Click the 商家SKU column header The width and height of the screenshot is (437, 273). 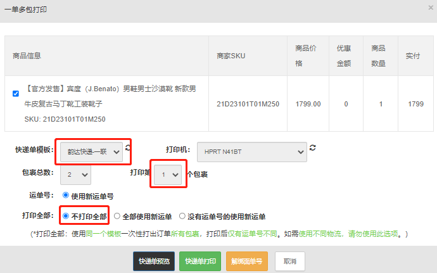click(x=231, y=56)
